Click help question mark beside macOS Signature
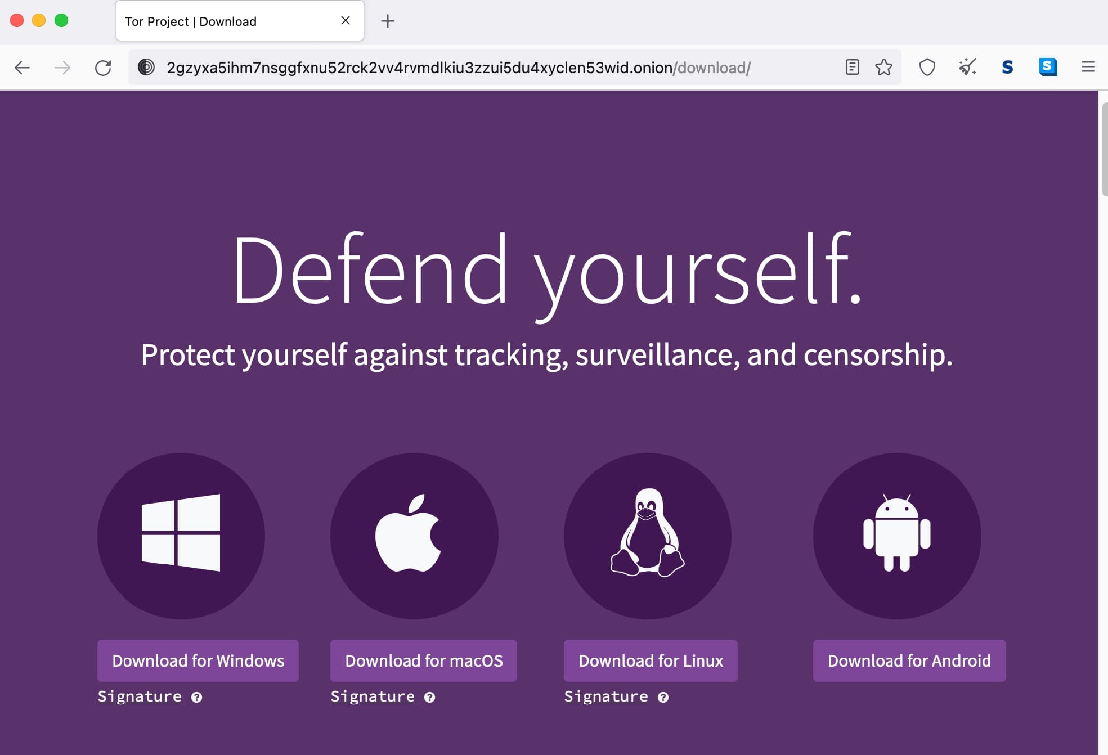Image resolution: width=1108 pixels, height=755 pixels. click(429, 698)
